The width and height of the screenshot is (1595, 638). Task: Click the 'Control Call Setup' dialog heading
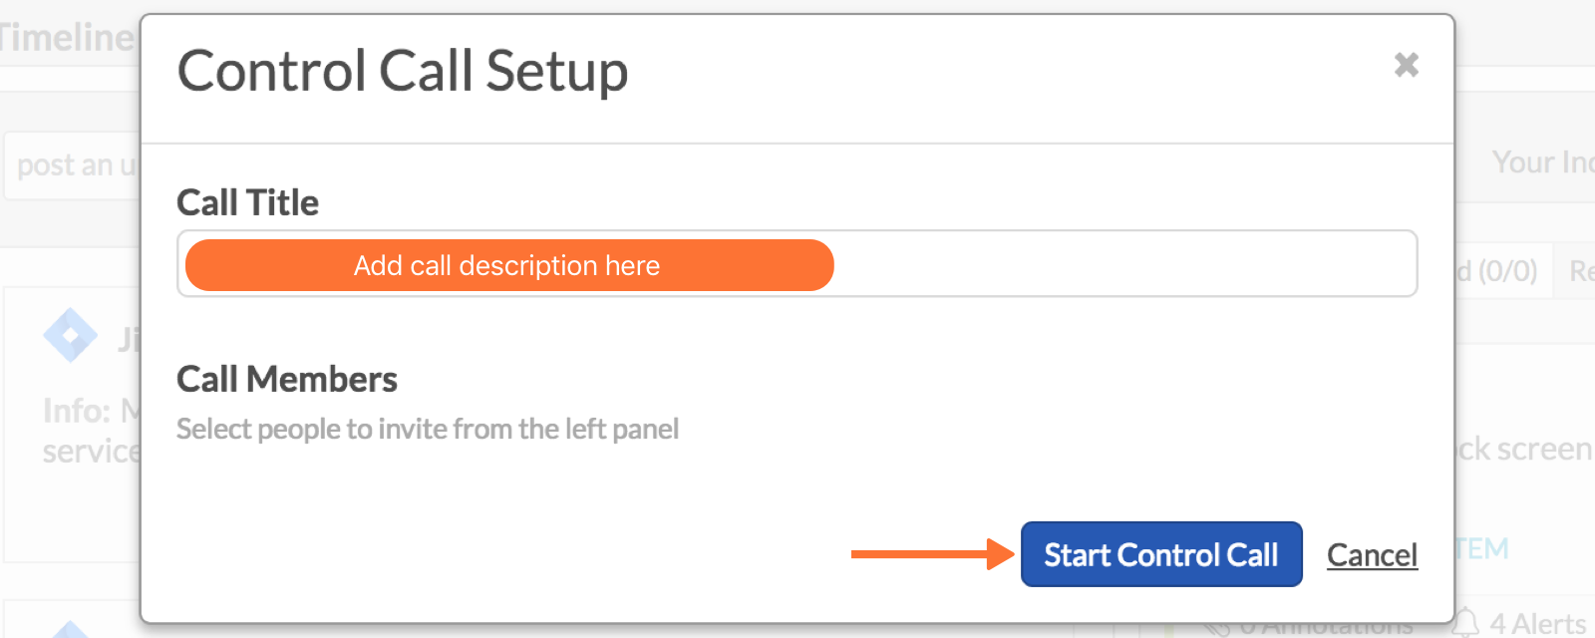(x=403, y=72)
